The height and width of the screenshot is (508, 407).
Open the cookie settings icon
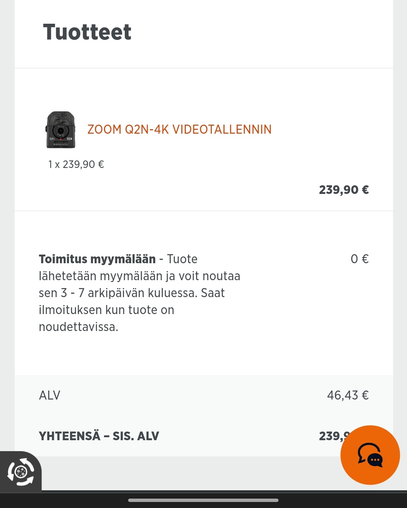pyautogui.click(x=21, y=471)
